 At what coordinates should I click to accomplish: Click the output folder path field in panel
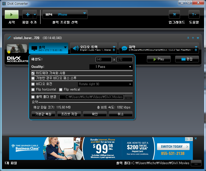tap(91, 97)
